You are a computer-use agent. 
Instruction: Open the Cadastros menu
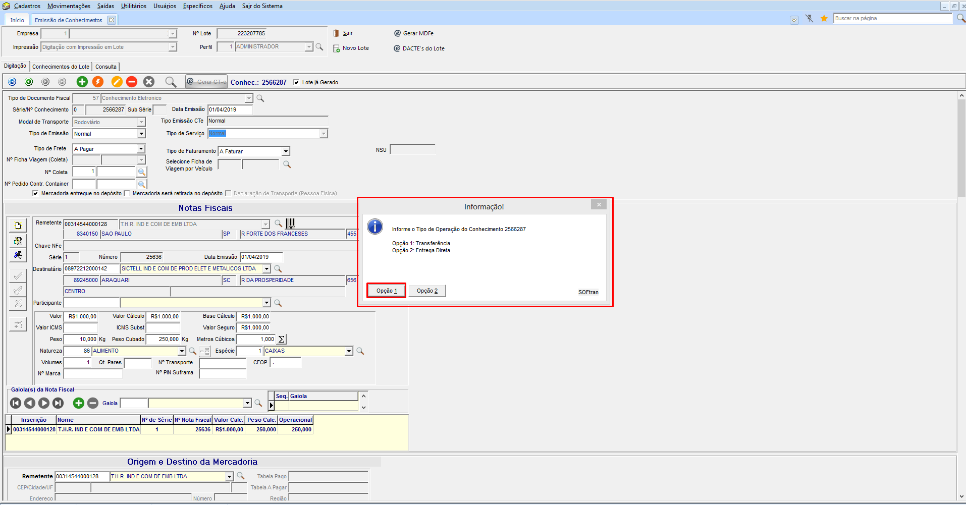pyautogui.click(x=27, y=6)
